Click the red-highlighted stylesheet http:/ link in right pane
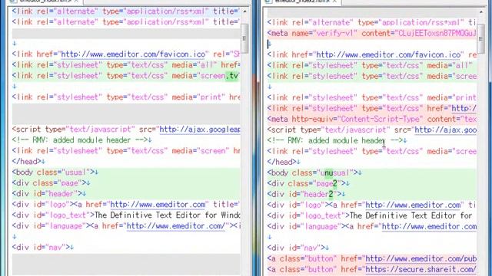Viewport: 492px width, 276px height. (464, 108)
